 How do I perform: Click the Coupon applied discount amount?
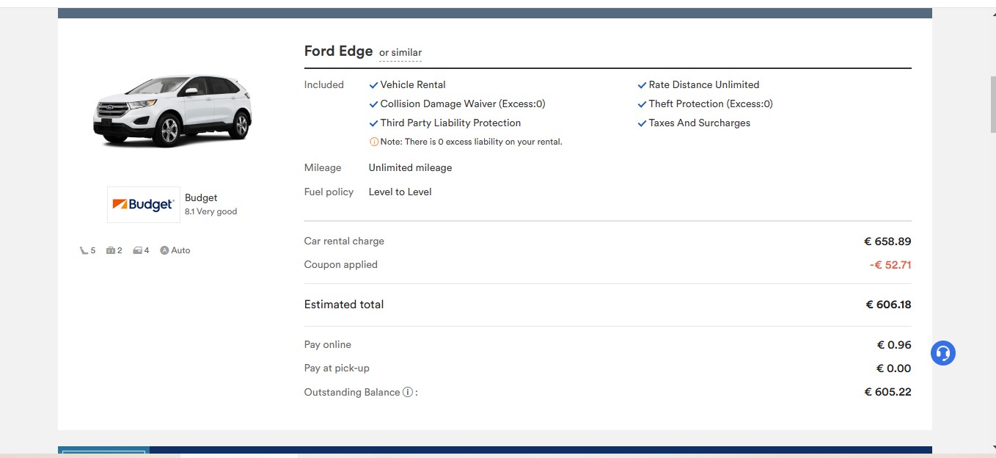point(890,265)
